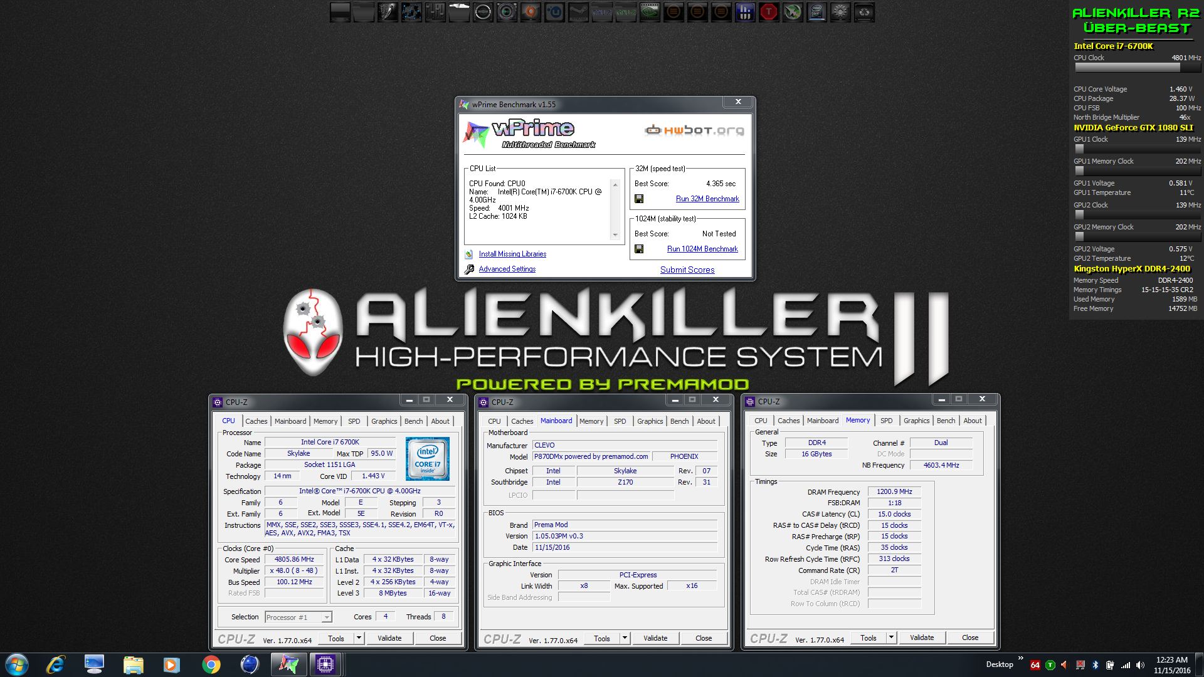Image resolution: width=1204 pixels, height=677 pixels.
Task: Open the Origin launcher in the top dock
Action: (531, 12)
